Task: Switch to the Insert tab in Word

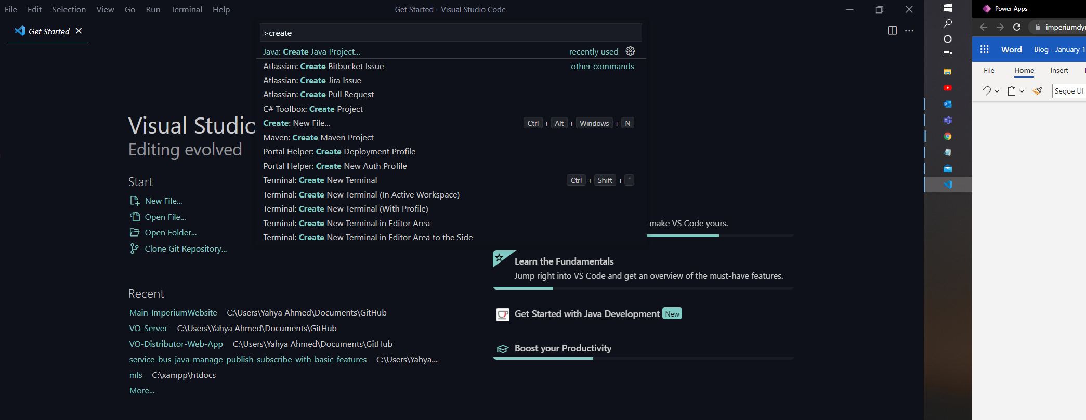Action: pyautogui.click(x=1058, y=70)
